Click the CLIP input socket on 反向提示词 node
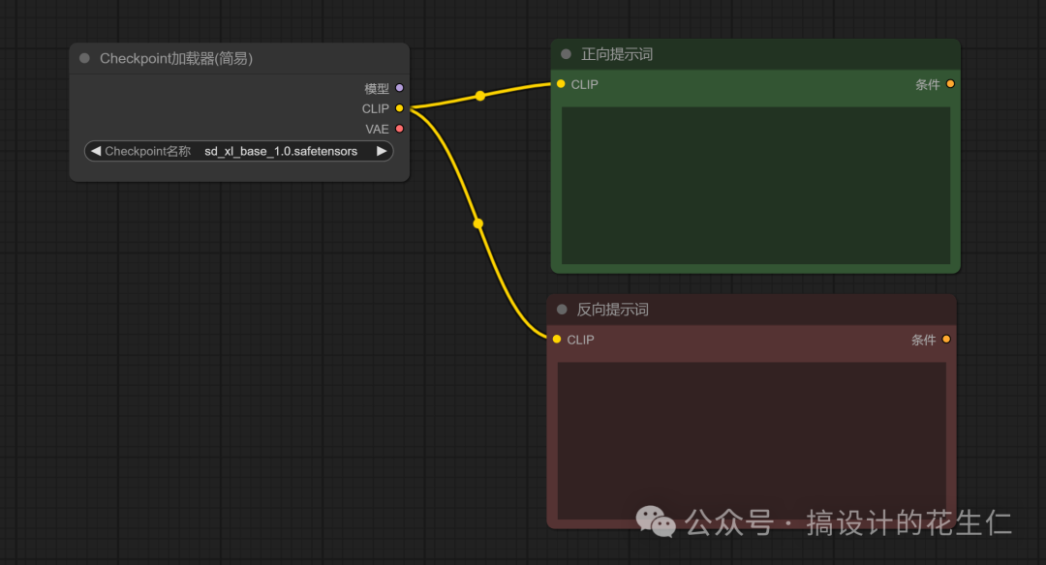This screenshot has height=565, width=1046. tap(557, 340)
